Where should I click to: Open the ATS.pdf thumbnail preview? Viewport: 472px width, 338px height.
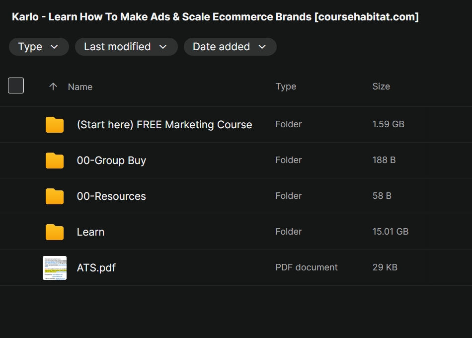tap(55, 268)
